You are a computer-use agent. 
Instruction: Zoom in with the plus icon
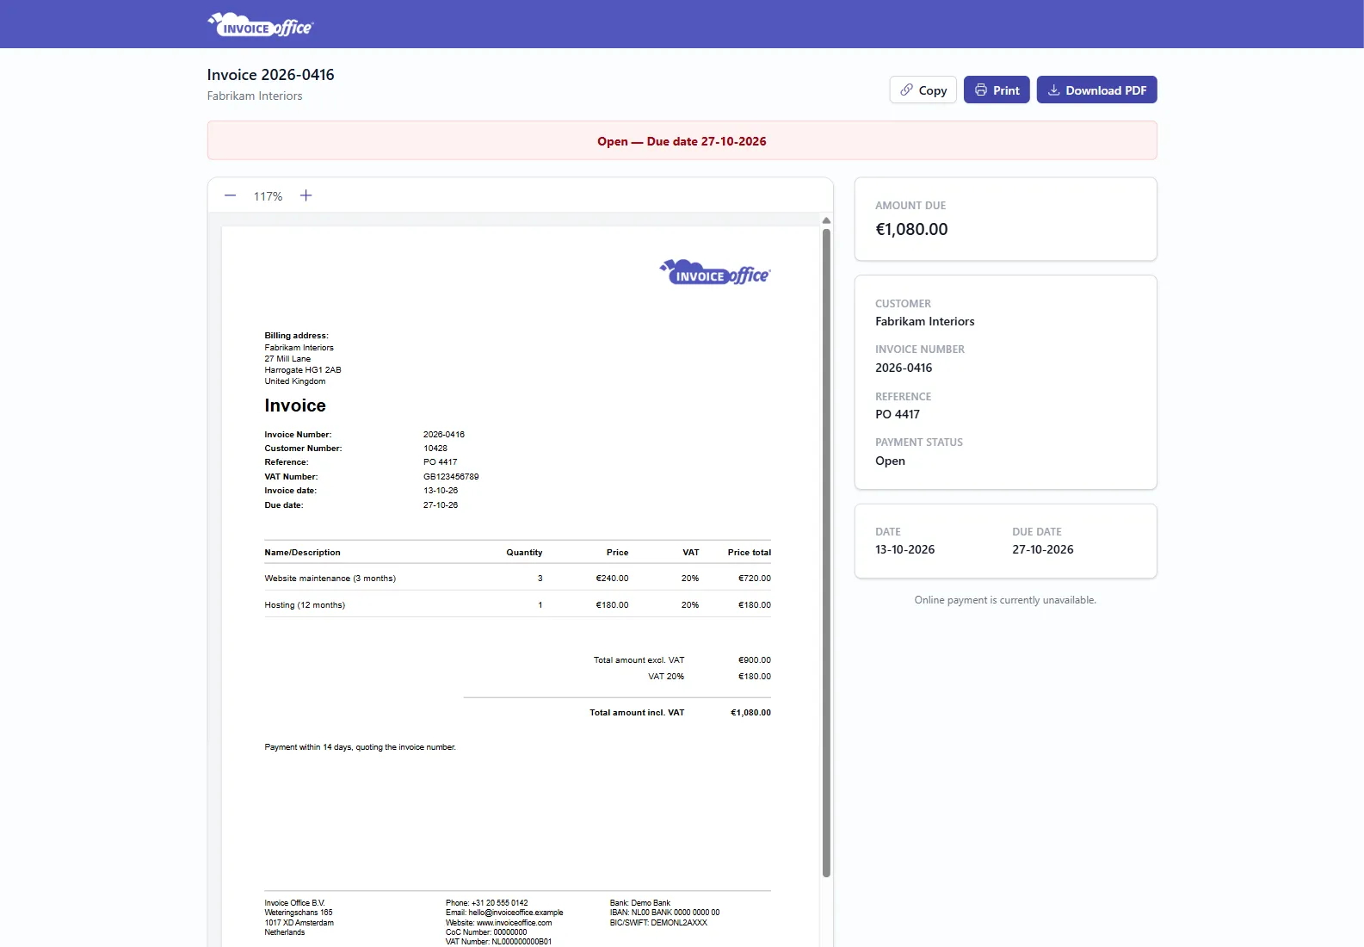coord(306,195)
